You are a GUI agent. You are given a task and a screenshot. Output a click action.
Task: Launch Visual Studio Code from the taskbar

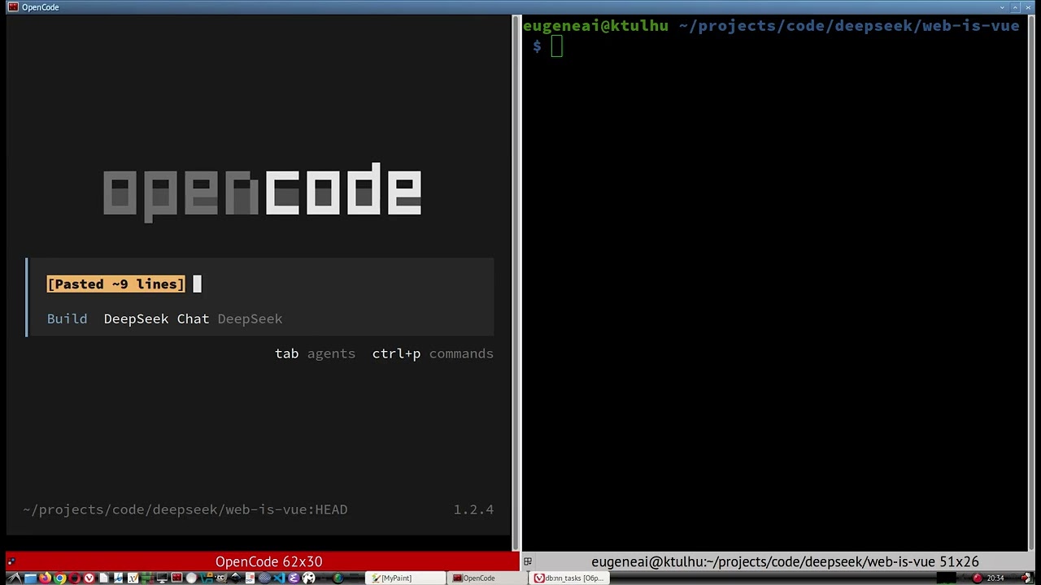coord(279,578)
